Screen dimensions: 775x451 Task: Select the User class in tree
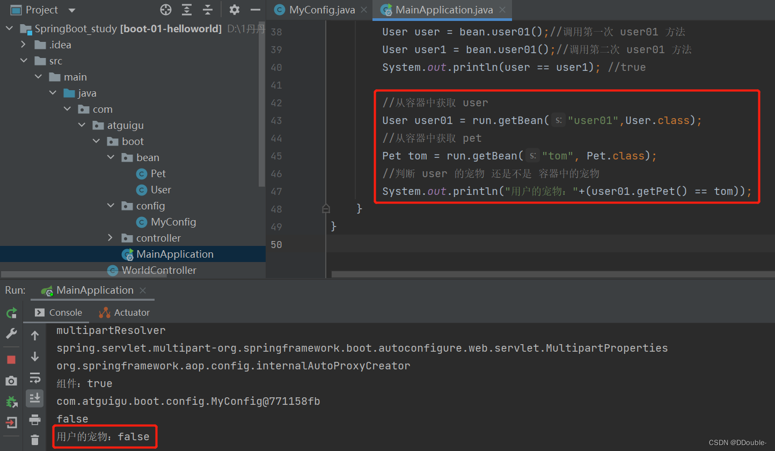tap(160, 190)
